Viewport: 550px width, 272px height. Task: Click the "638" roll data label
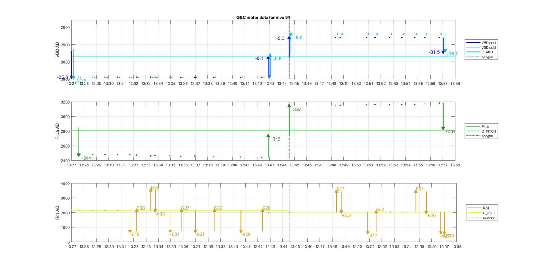(141, 208)
